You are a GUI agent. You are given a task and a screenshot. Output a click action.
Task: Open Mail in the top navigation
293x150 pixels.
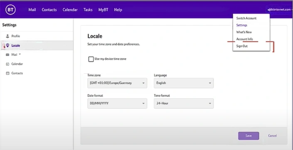click(x=32, y=10)
